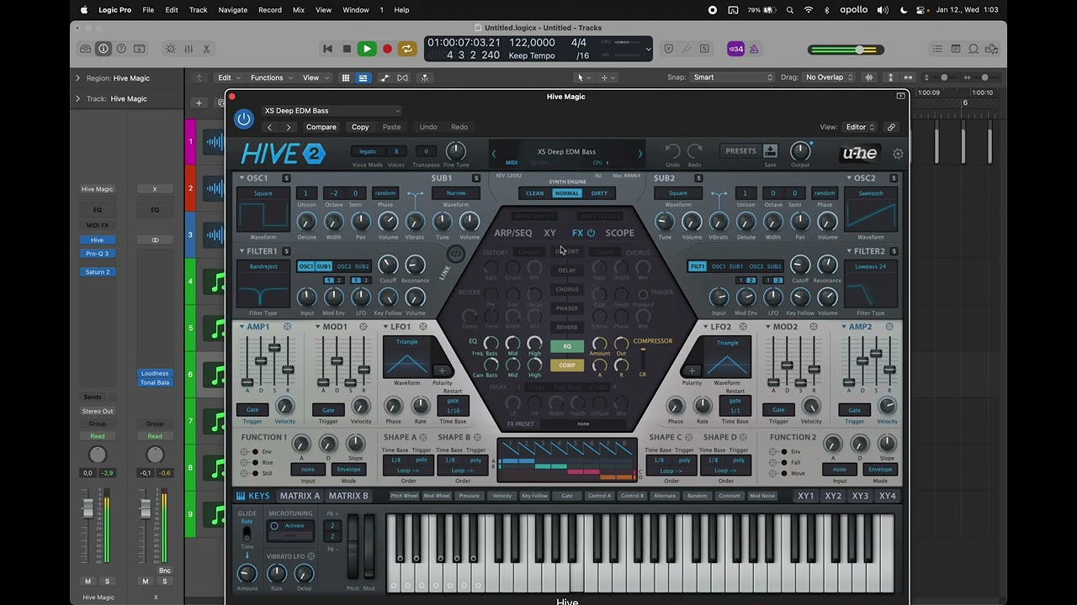1077x605 pixels.
Task: Expand the Track Hive Magic disclosure
Action: (x=77, y=98)
